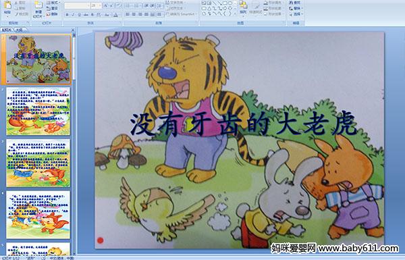The image size is (405, 260).
Task: Click the Find icon in the editing group
Action: click(x=296, y=3)
